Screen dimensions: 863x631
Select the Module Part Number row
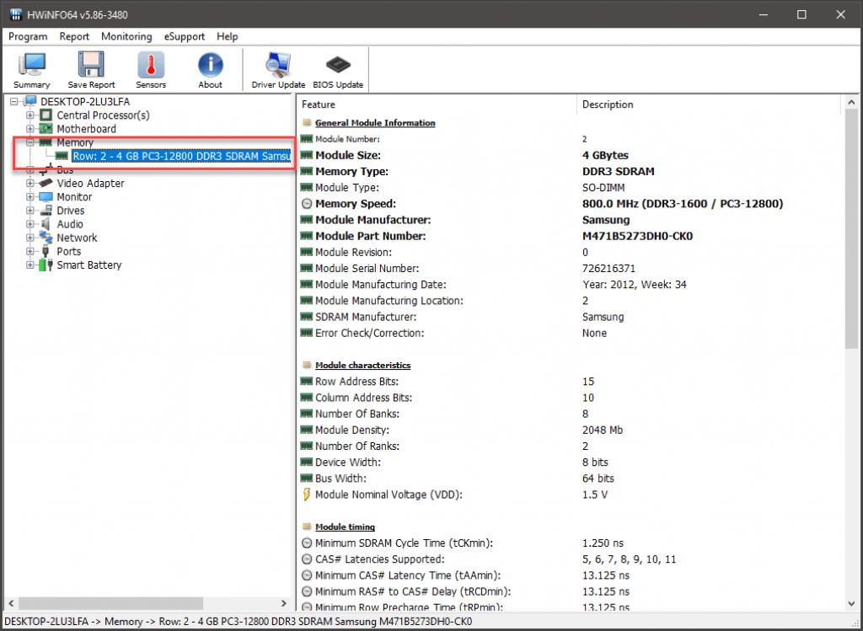pos(570,236)
